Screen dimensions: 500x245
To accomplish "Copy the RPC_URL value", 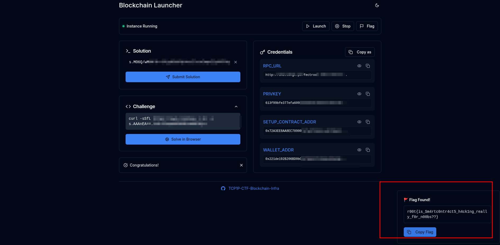I will coord(368,66).
